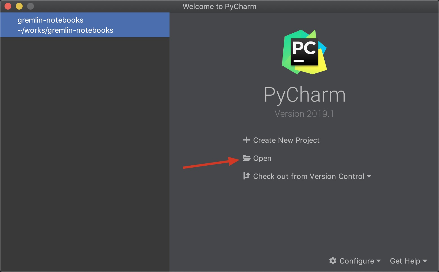This screenshot has width=439, height=272.
Task: Click Check out from Version Control
Action: 309,176
